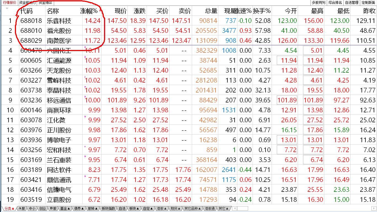
Task: Open 自选管理 settings
Action: tap(352, 2)
